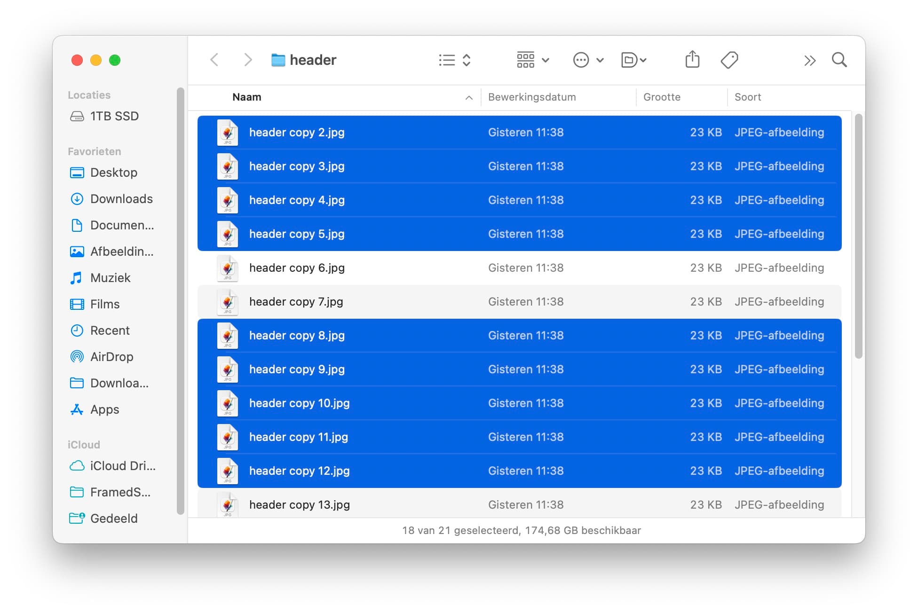
Task: Open the Downloa... folder in sidebar
Action: pyautogui.click(x=119, y=383)
